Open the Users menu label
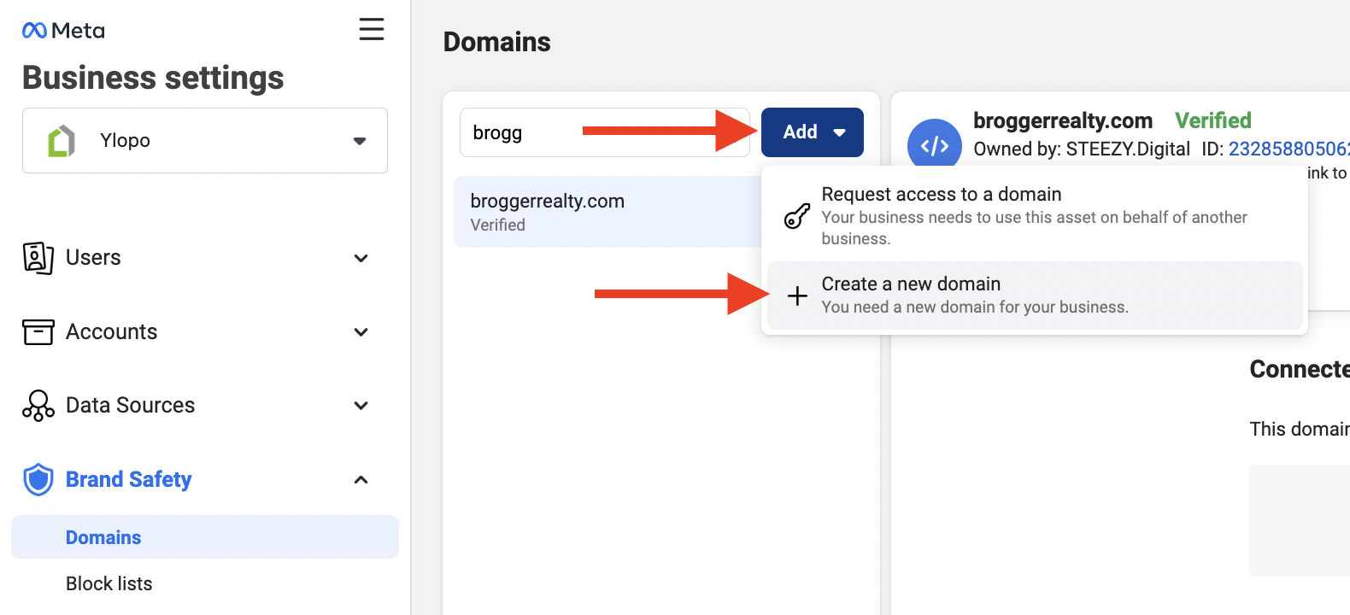 tap(93, 258)
